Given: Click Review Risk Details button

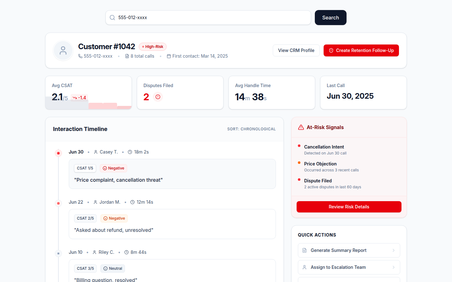Looking at the screenshot, I should (x=349, y=207).
